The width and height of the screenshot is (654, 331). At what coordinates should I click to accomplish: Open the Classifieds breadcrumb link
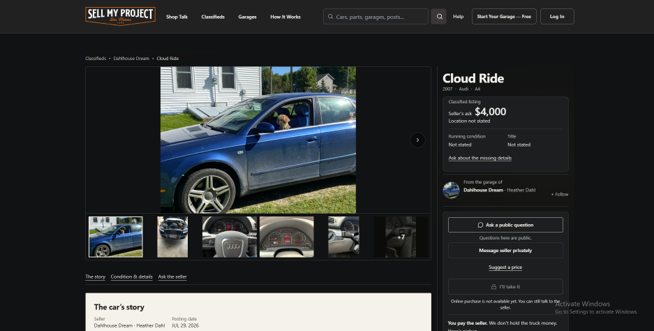coord(96,59)
